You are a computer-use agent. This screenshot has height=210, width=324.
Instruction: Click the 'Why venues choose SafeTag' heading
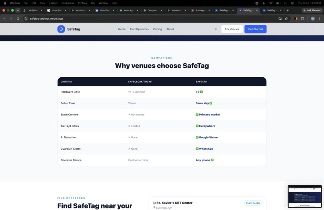[x=162, y=66]
